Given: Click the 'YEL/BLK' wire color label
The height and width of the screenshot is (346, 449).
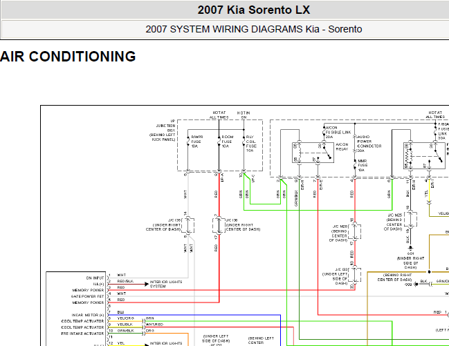Looking at the screenshot, I should click(125, 325).
